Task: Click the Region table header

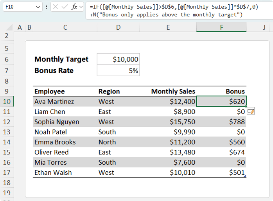Action: [119, 91]
